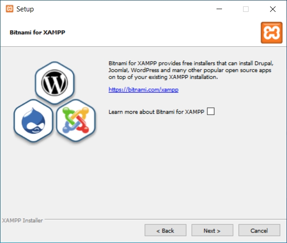Go back with the Back button
287x243 pixels.
(165, 231)
